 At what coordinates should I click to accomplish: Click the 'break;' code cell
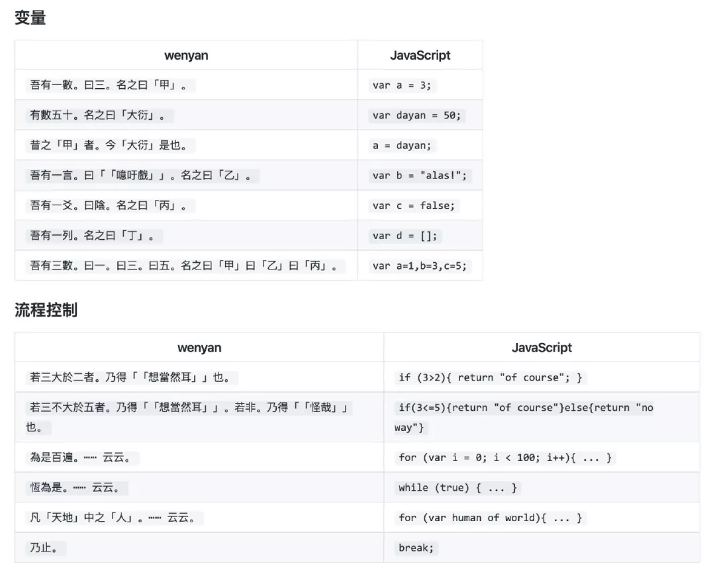point(416,548)
